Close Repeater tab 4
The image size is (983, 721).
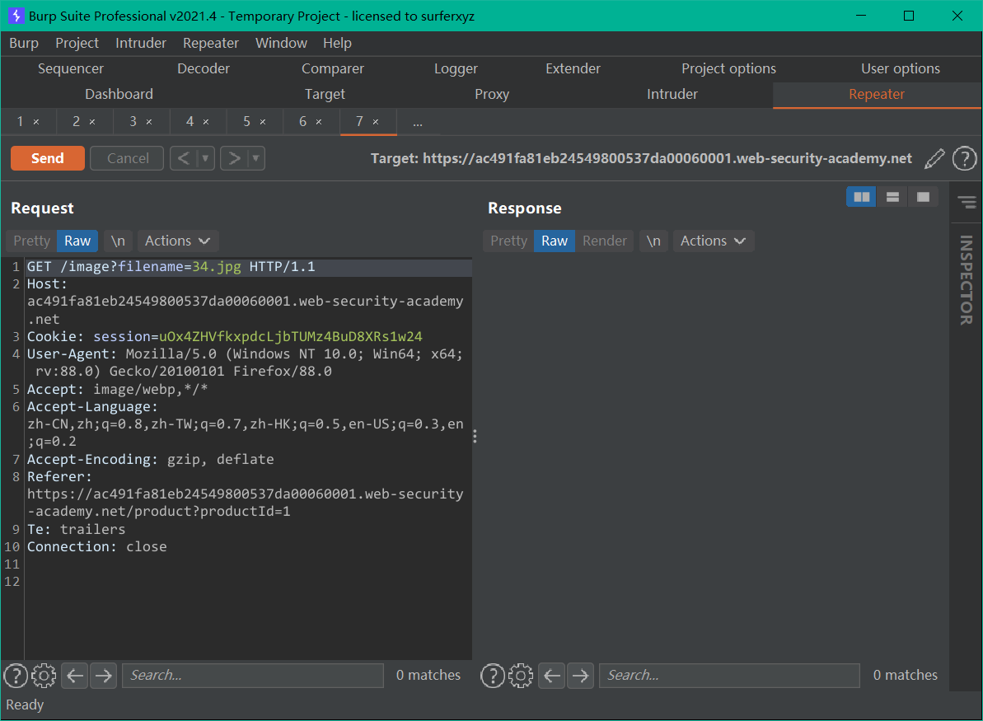[206, 122]
